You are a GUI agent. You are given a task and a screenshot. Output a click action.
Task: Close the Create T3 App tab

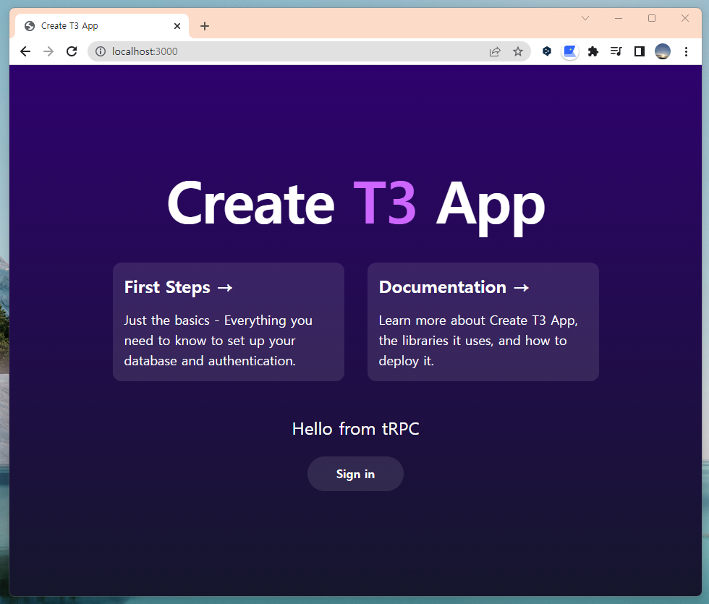177,26
